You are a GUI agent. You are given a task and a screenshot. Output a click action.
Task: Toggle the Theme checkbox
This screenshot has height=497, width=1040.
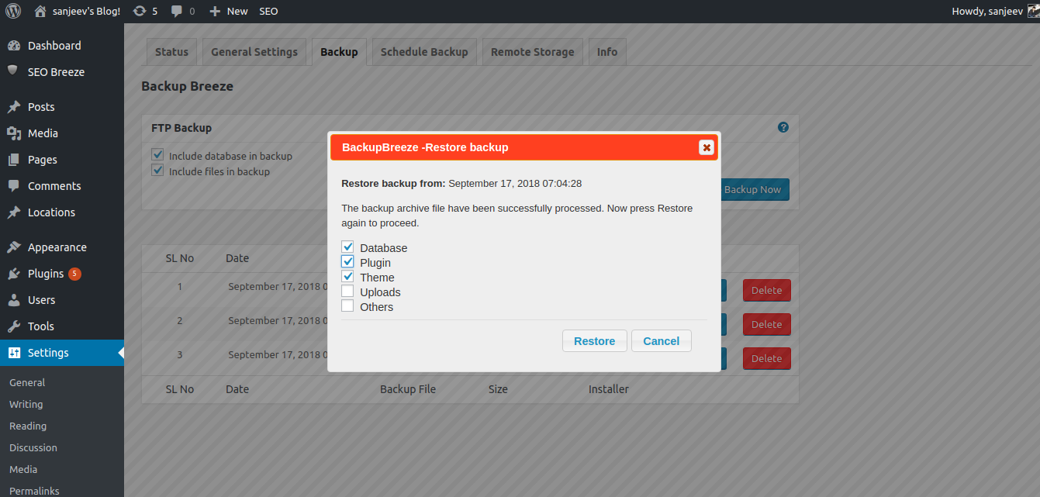coord(347,277)
